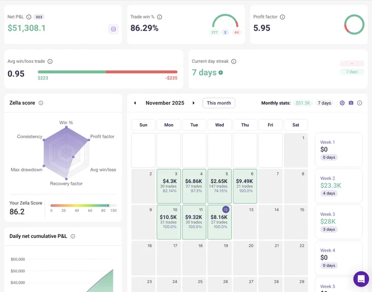Viewport: 372px width, 292px height.
Task: Click the 86.29% trade win value
Action: pos(144,28)
